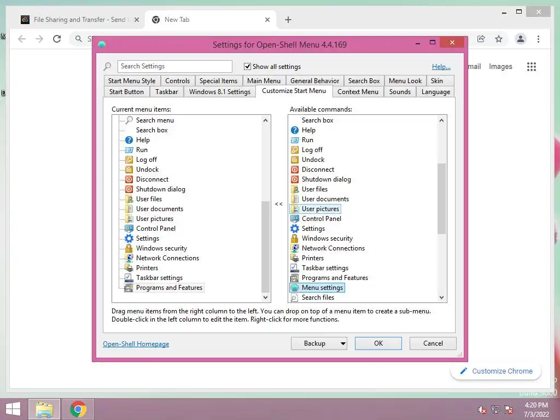
Task: Click Disconnect icon in Current menu items
Action: pyautogui.click(x=129, y=179)
